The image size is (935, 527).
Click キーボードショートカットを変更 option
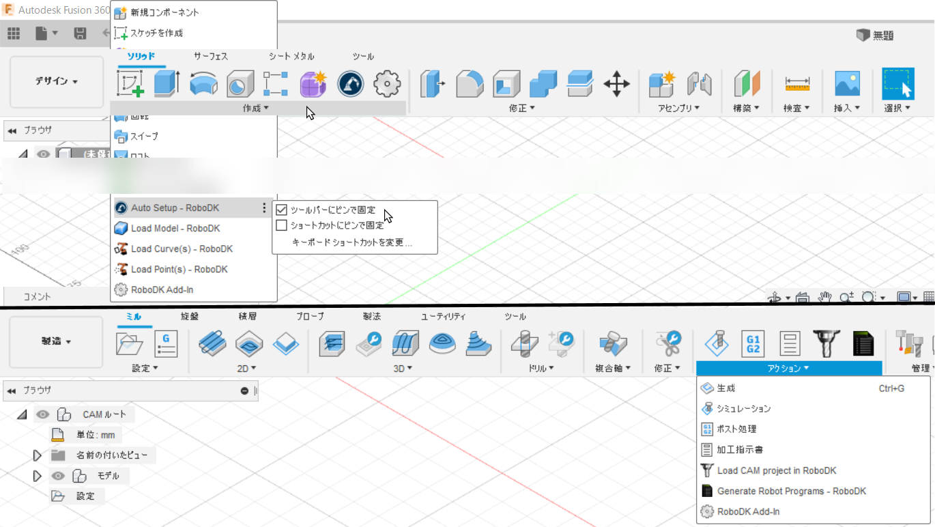(352, 242)
